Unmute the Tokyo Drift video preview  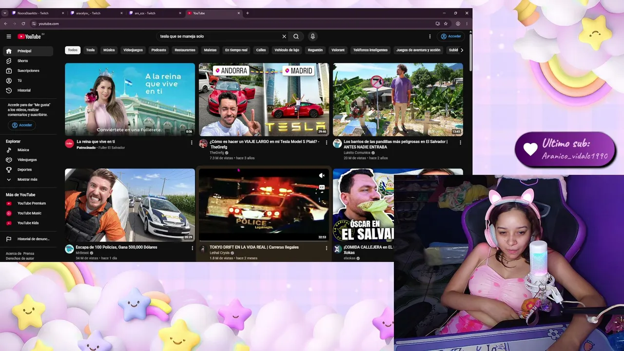(x=322, y=175)
